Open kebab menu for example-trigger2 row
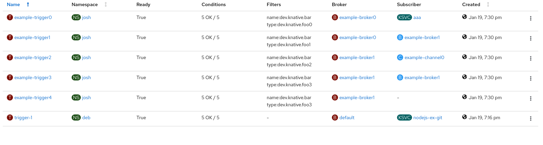This screenshot has height=145, width=543. pyautogui.click(x=530, y=58)
